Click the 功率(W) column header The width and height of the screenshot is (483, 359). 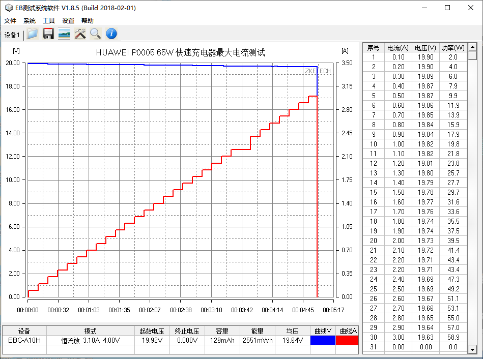click(453, 48)
